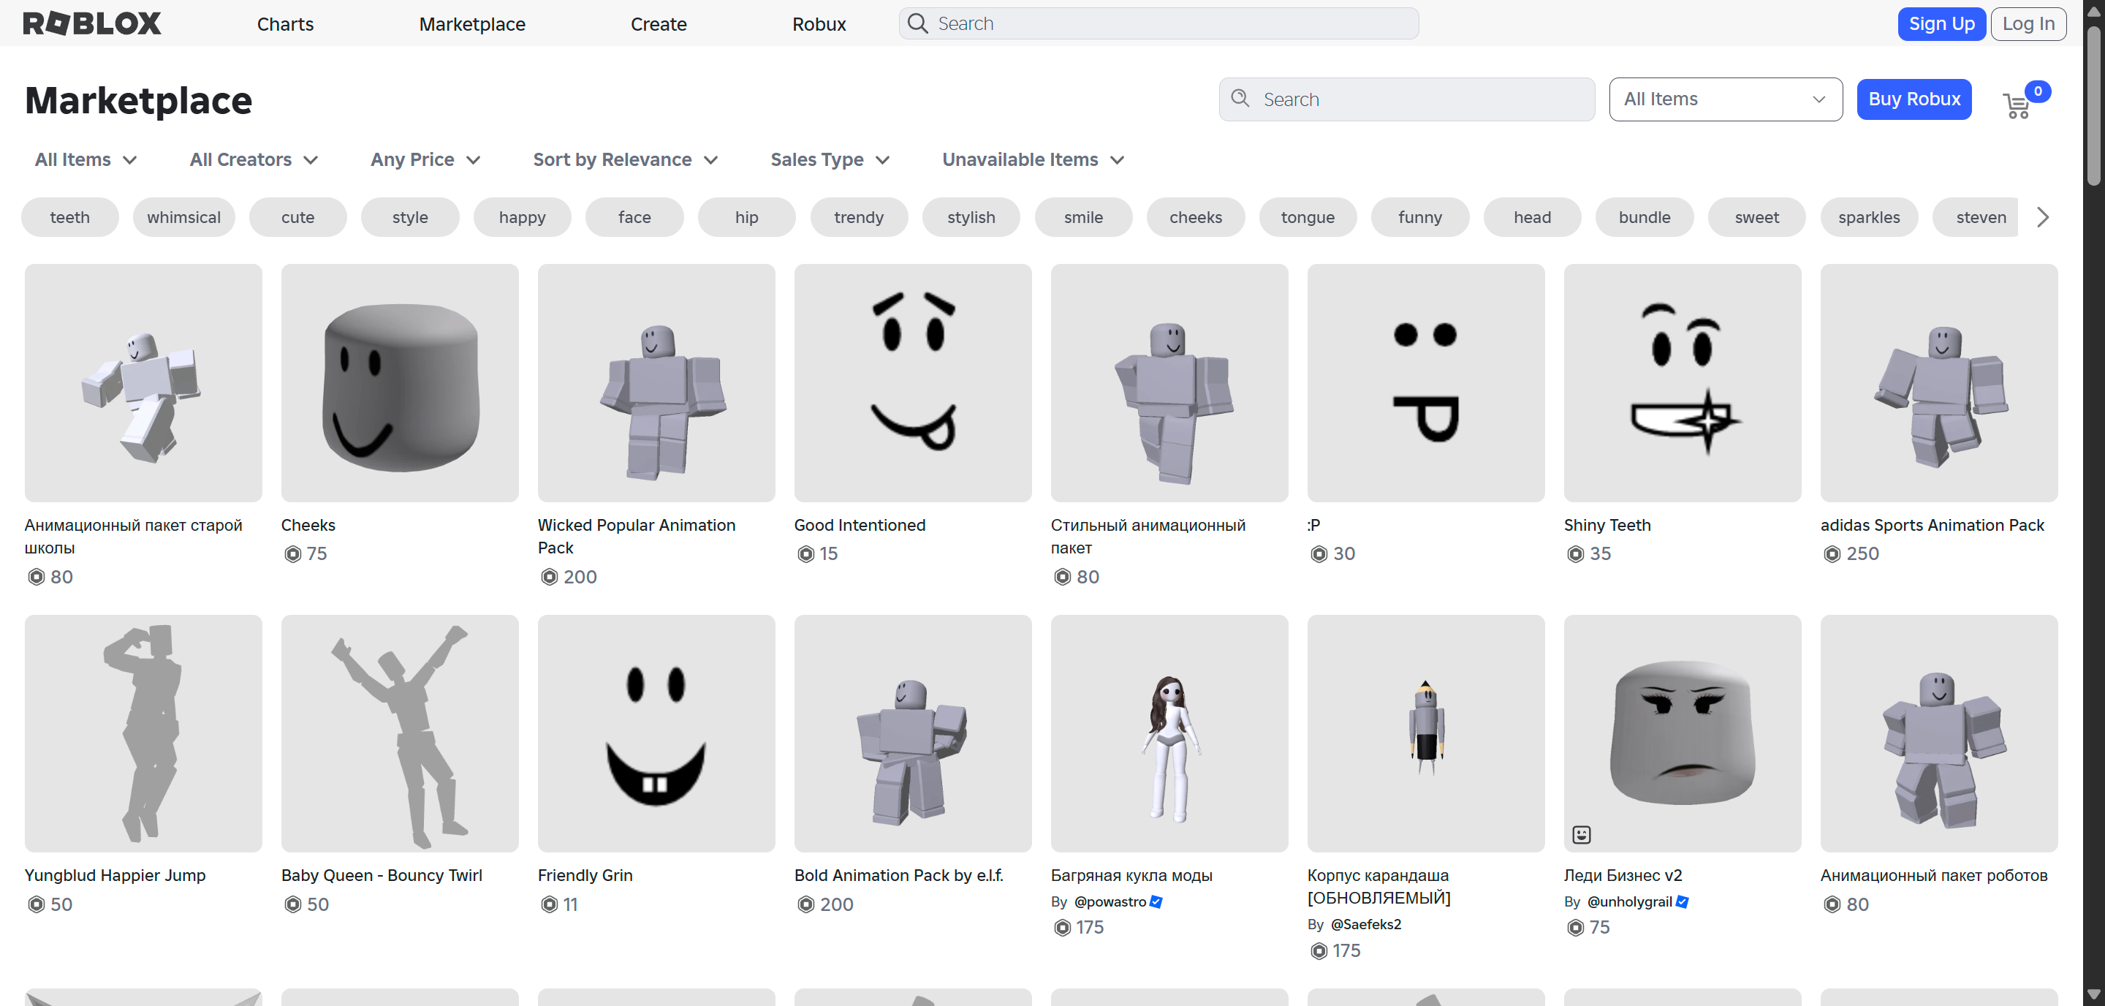Open Baby Queen - Bouncy Twirl thumbnail

[x=400, y=734]
